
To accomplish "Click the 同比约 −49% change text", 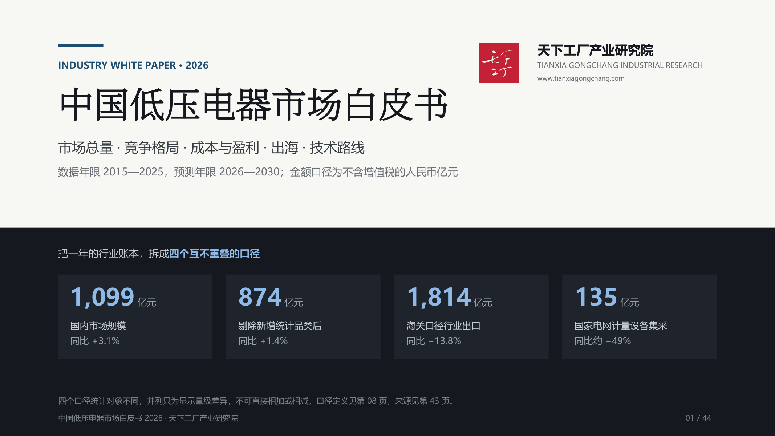I will (602, 341).
